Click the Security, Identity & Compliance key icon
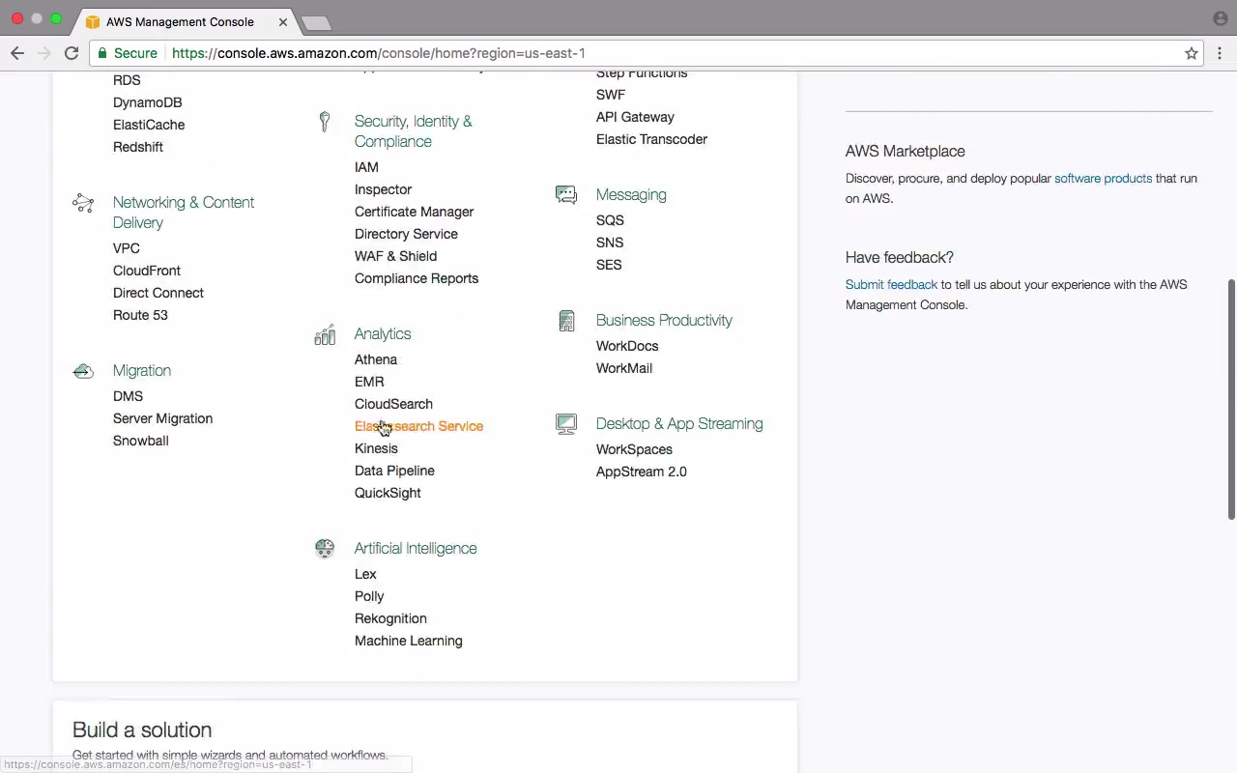1237x773 pixels. click(x=325, y=122)
